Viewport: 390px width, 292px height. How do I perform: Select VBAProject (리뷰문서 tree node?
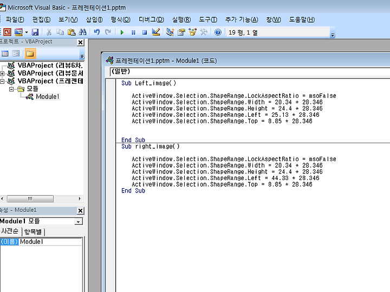50,73
